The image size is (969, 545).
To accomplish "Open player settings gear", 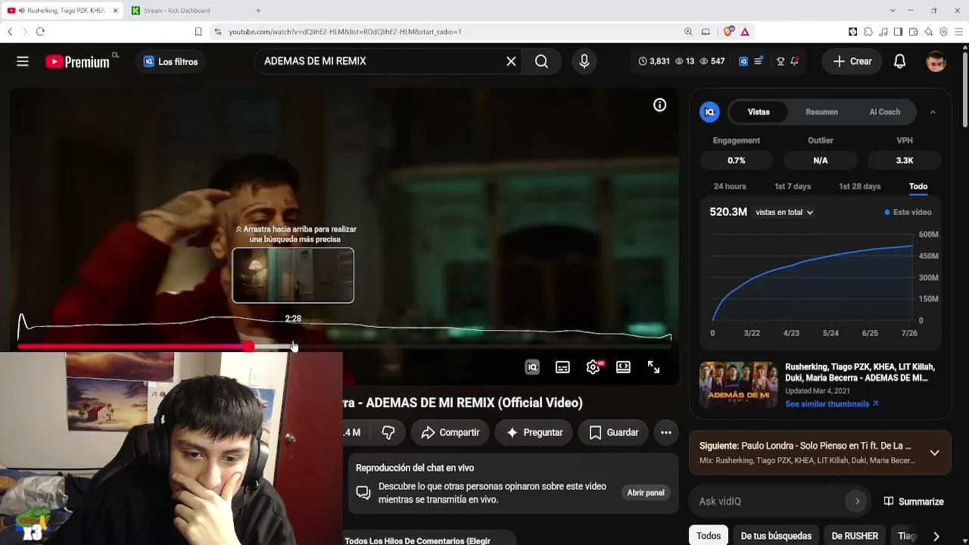I will pyautogui.click(x=593, y=367).
